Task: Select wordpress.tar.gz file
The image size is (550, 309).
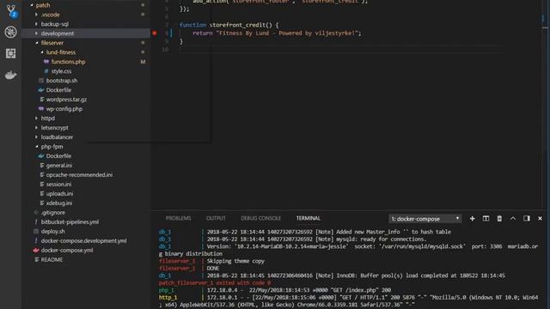Action: (66, 100)
